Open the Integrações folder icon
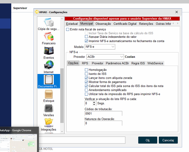189x152 pixels. [x=49, y=123]
